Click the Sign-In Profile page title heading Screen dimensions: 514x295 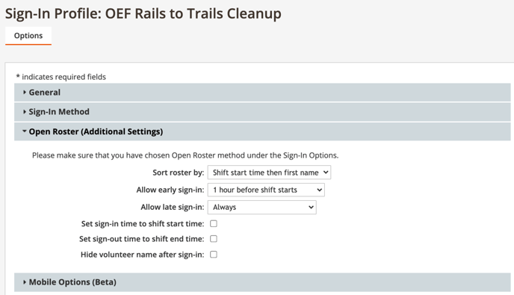[143, 13]
